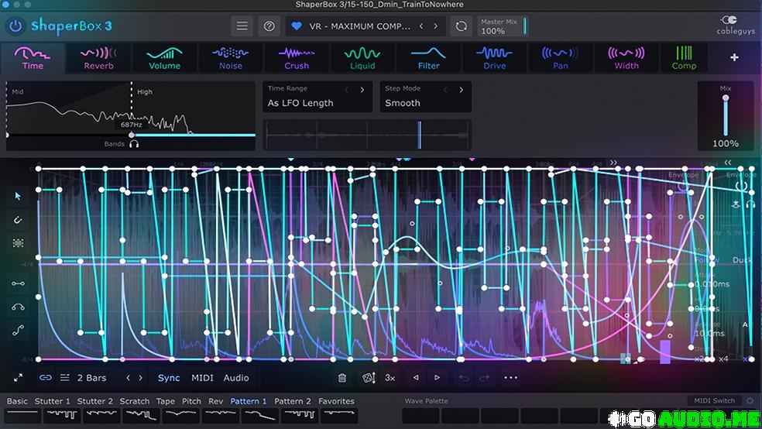Choose the straight line segment tool
762x429 pixels.
click(18, 283)
